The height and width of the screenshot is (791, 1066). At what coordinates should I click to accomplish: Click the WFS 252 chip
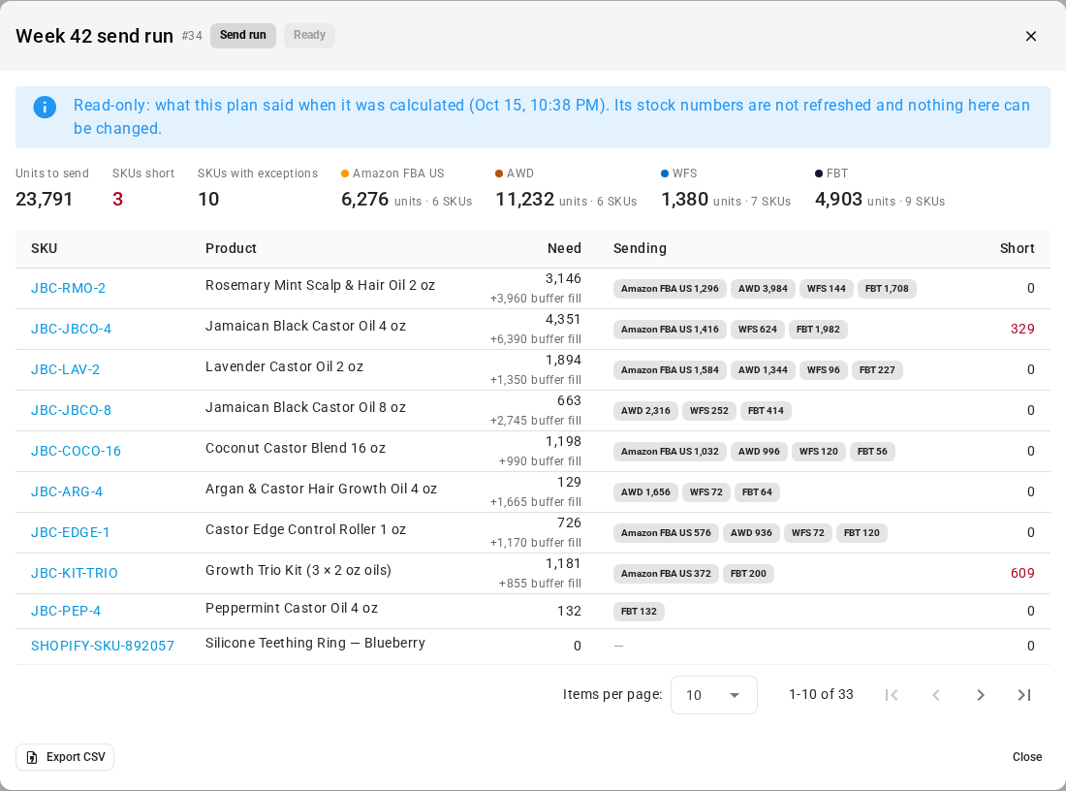pyautogui.click(x=709, y=411)
